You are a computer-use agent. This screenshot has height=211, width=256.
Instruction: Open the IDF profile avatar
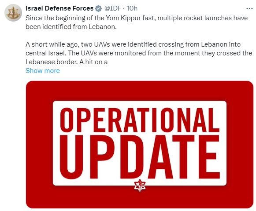click(x=13, y=13)
